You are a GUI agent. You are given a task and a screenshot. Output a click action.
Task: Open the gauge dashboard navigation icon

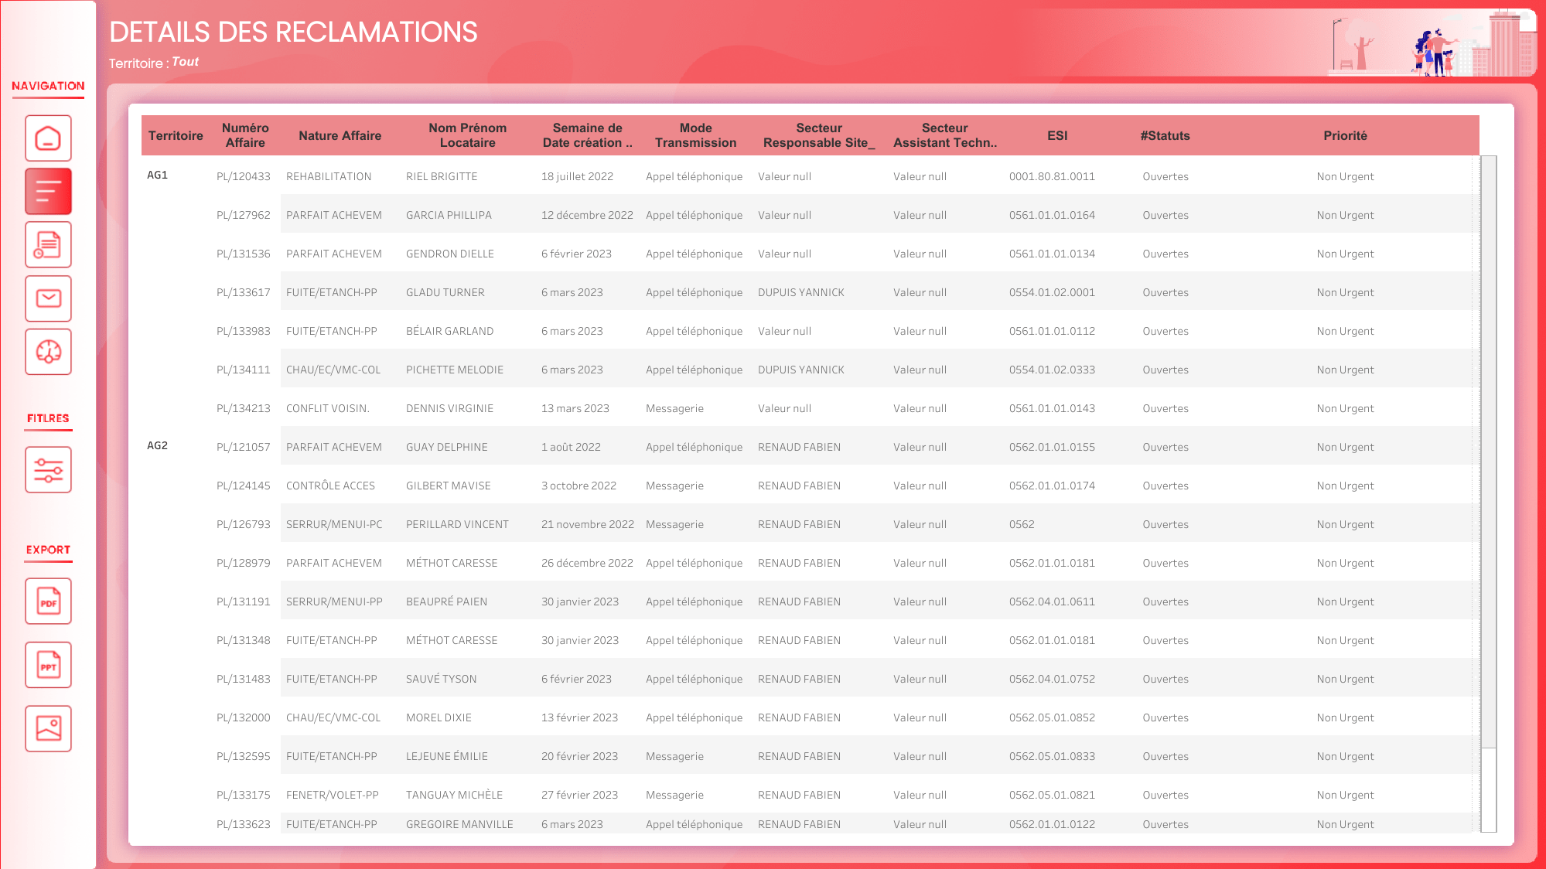pos(48,352)
